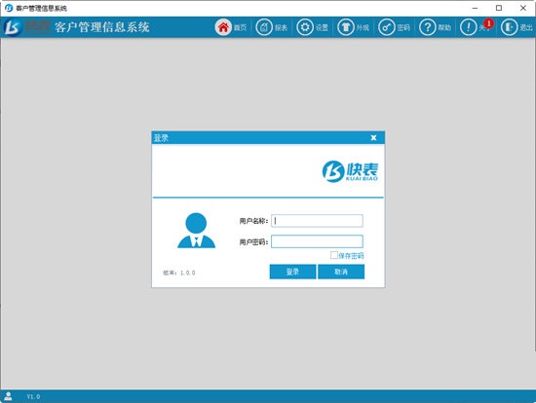This screenshot has width=536, height=403.
Task: Click the app icon in the title bar
Action: tap(9, 8)
